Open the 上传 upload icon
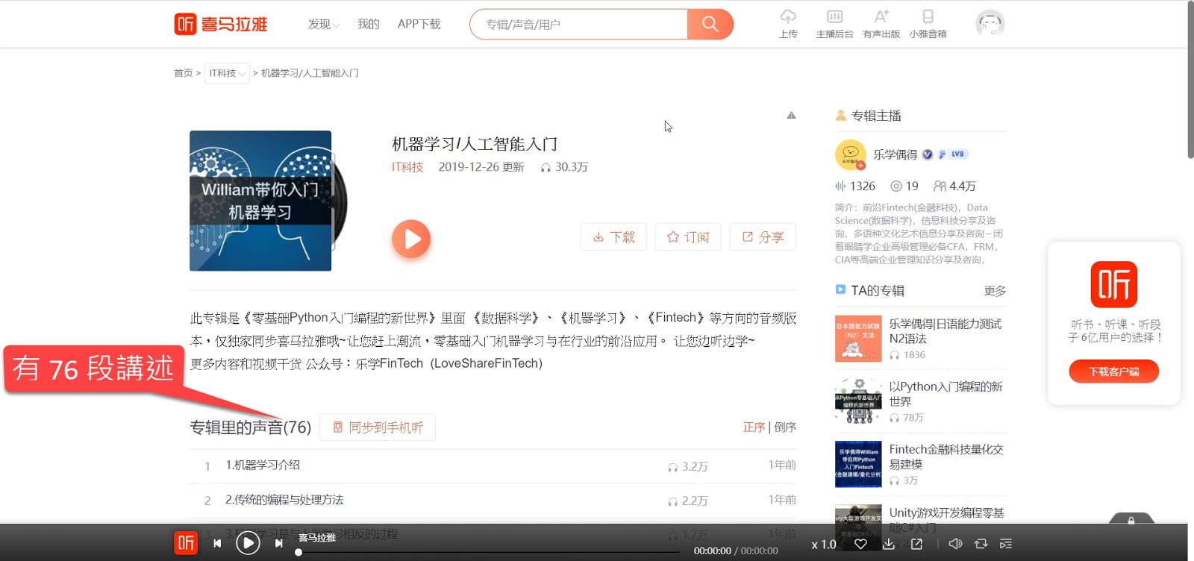Screen dimensions: 1194x561 point(788,24)
